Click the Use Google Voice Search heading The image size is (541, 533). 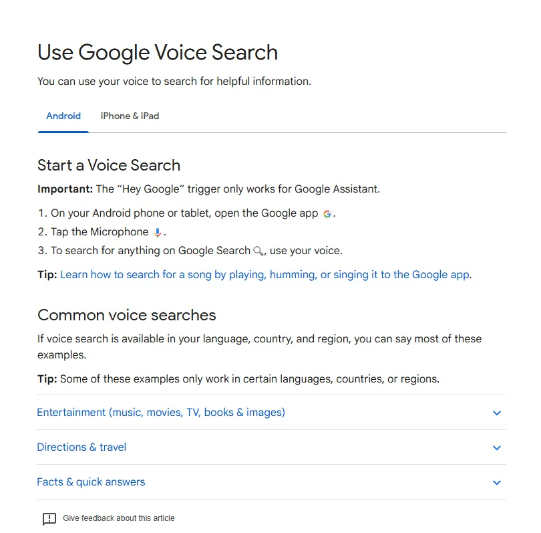(158, 52)
